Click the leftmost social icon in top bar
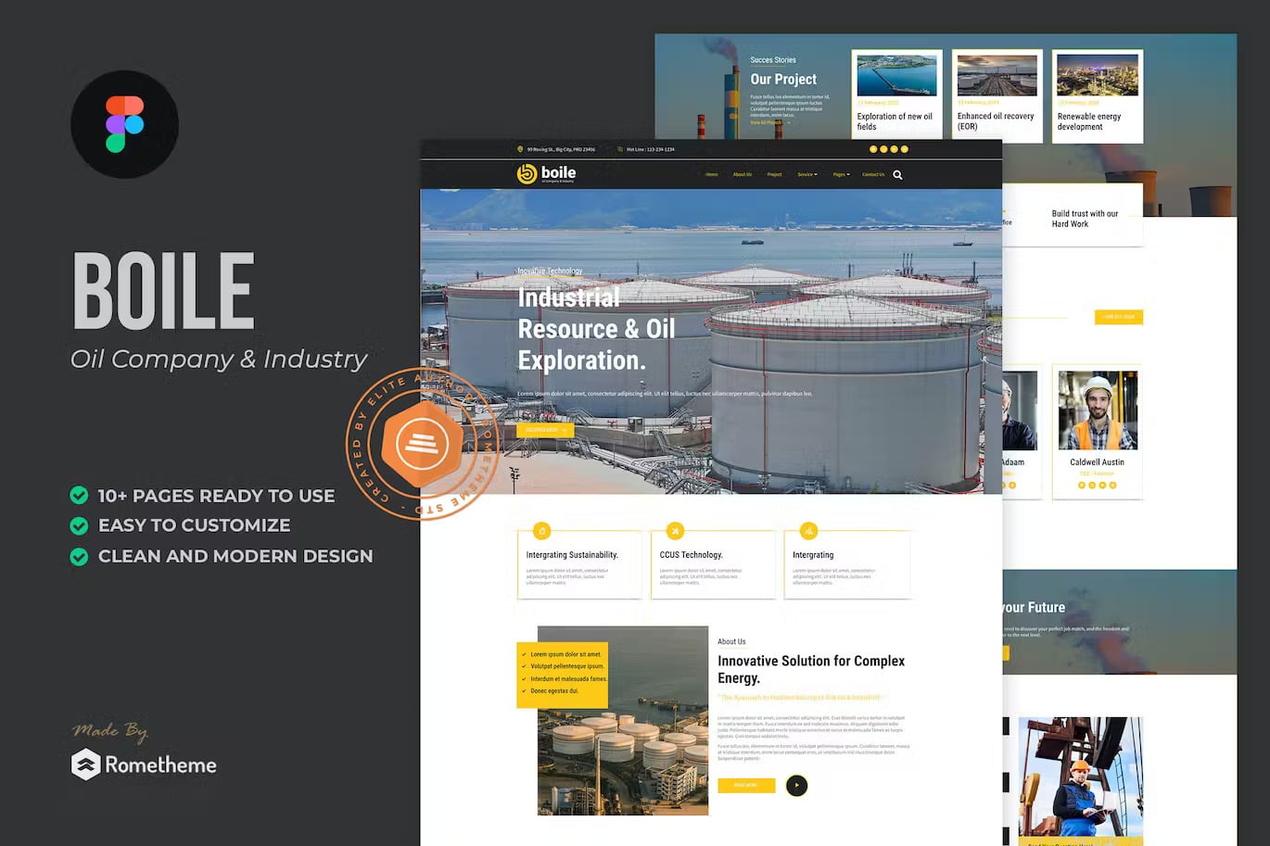This screenshot has width=1270, height=846. click(872, 149)
